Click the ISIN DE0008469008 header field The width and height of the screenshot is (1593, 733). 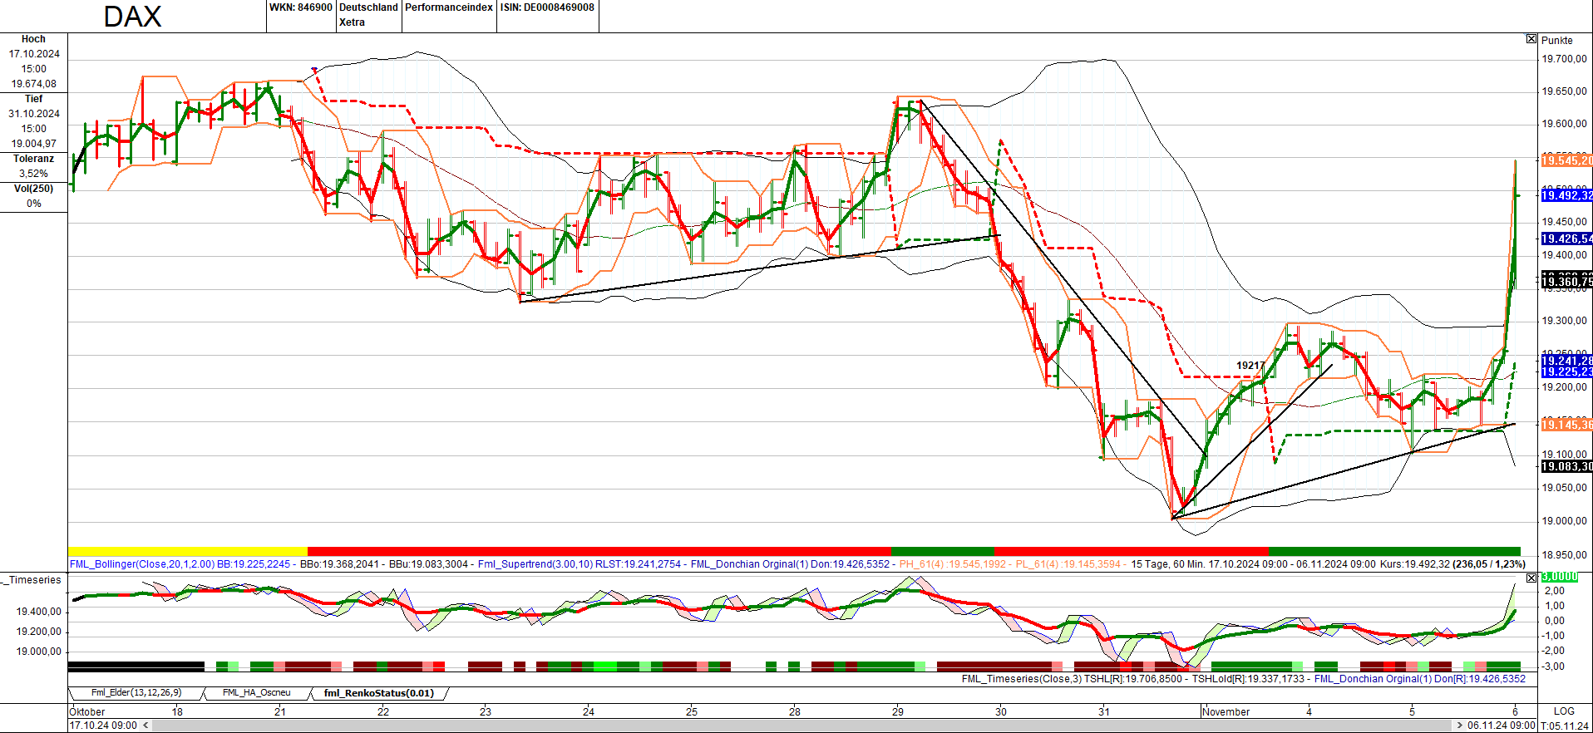pos(547,7)
